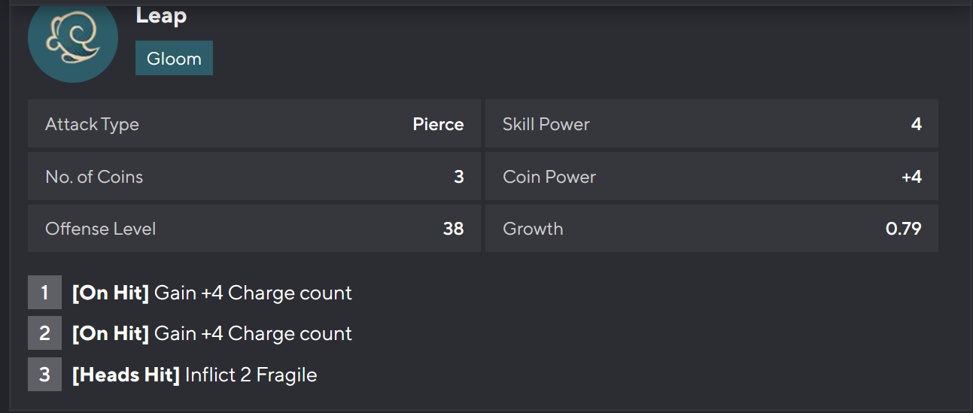Click the Leap skill title
This screenshot has width=973, height=413.
tap(161, 16)
